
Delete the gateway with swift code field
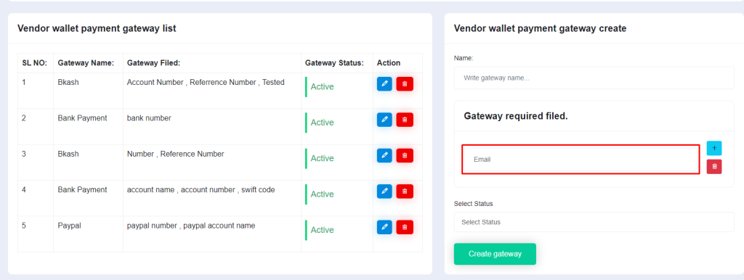point(405,192)
